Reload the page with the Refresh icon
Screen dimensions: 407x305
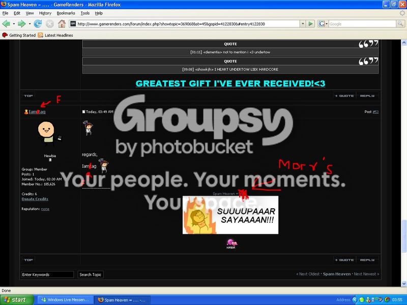pyautogui.click(x=38, y=24)
